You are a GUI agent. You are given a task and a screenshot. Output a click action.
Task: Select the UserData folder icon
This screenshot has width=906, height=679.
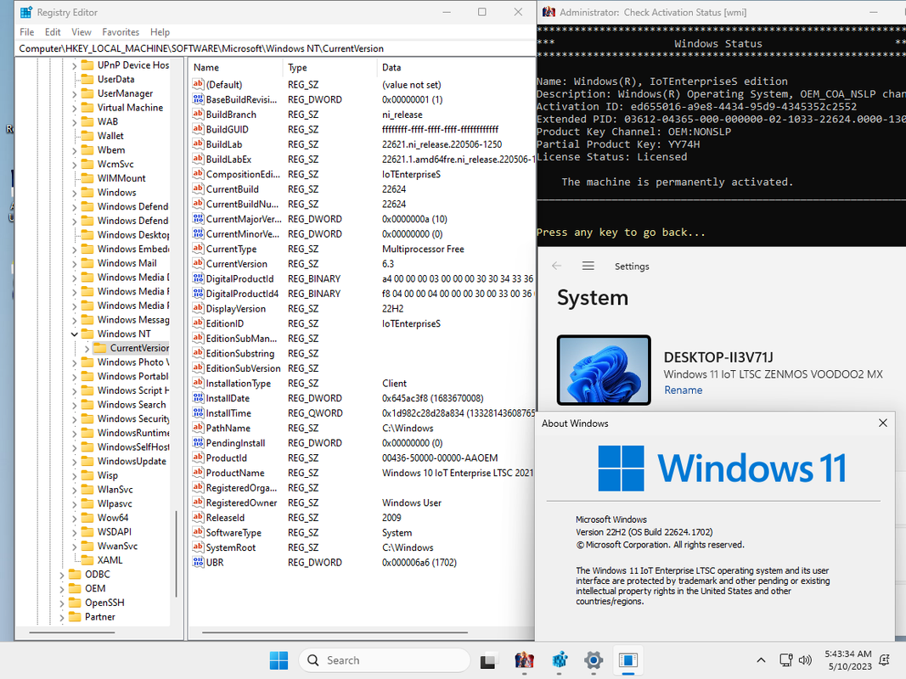point(87,79)
